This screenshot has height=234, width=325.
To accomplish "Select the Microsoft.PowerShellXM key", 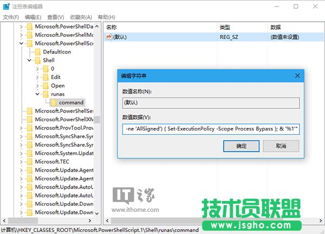I will 64,119.
